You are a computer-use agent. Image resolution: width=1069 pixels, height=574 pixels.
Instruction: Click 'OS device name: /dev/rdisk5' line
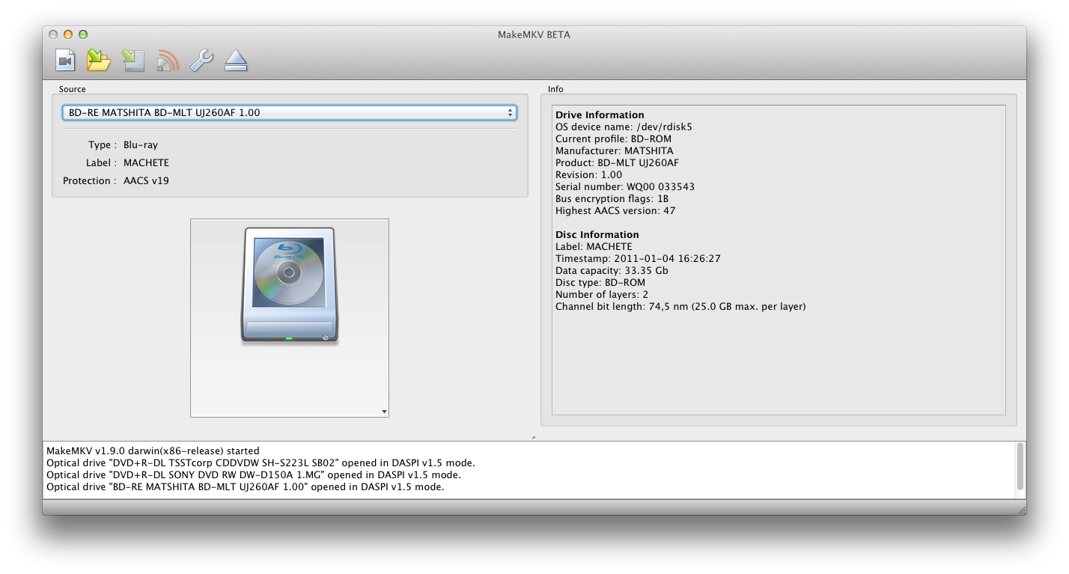tap(624, 127)
